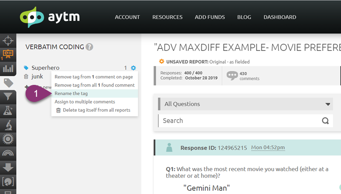Open the Superhero tag gear settings

tap(133, 68)
